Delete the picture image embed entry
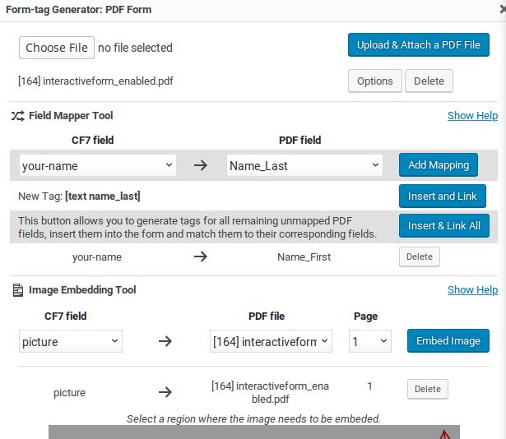 coord(428,389)
